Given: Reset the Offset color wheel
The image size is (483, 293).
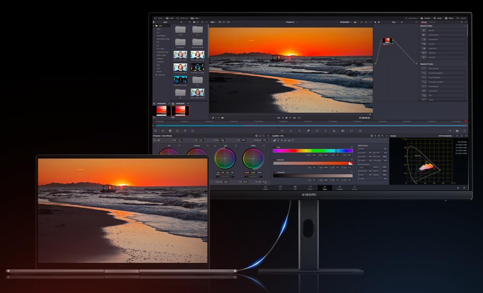Looking at the screenshot, I should click(x=264, y=145).
